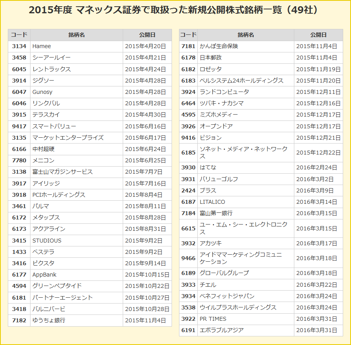Click かんぽ生命保険 name cell
This screenshot has width=351, height=345.
pos(246,47)
